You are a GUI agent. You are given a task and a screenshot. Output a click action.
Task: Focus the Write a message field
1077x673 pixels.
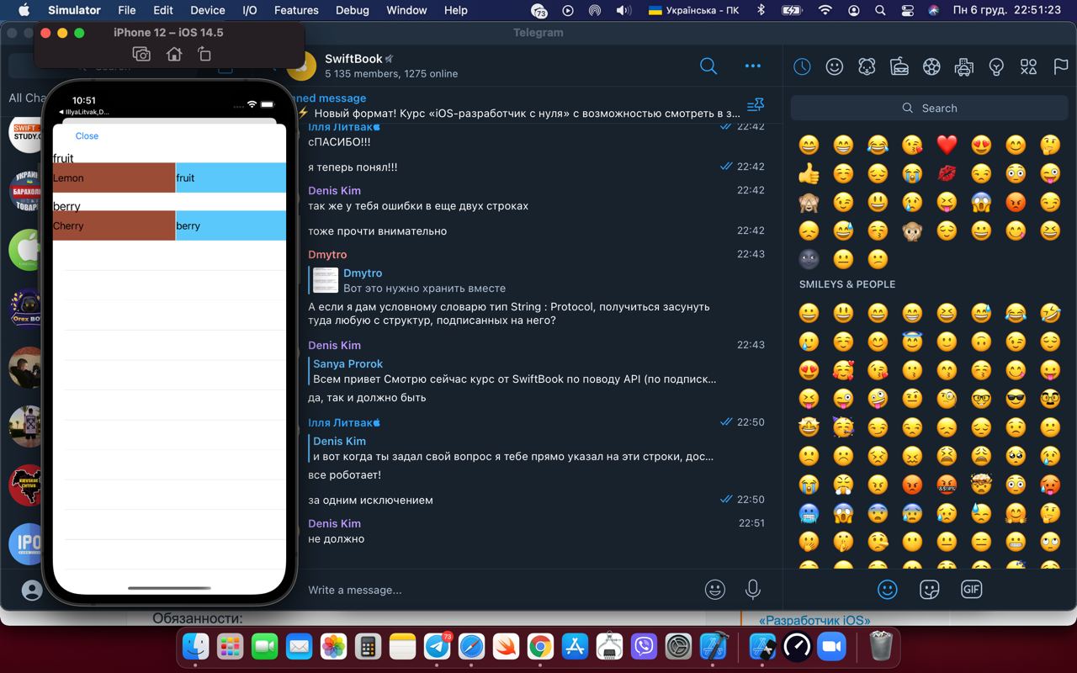[x=501, y=590]
